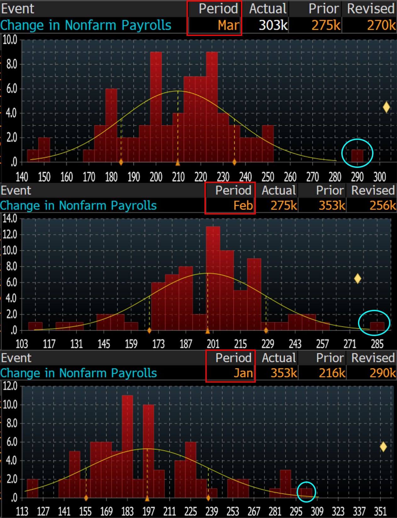This screenshot has width=397, height=518.
Task: Click the Revised column header in Mar panel
Action: tap(371, 9)
